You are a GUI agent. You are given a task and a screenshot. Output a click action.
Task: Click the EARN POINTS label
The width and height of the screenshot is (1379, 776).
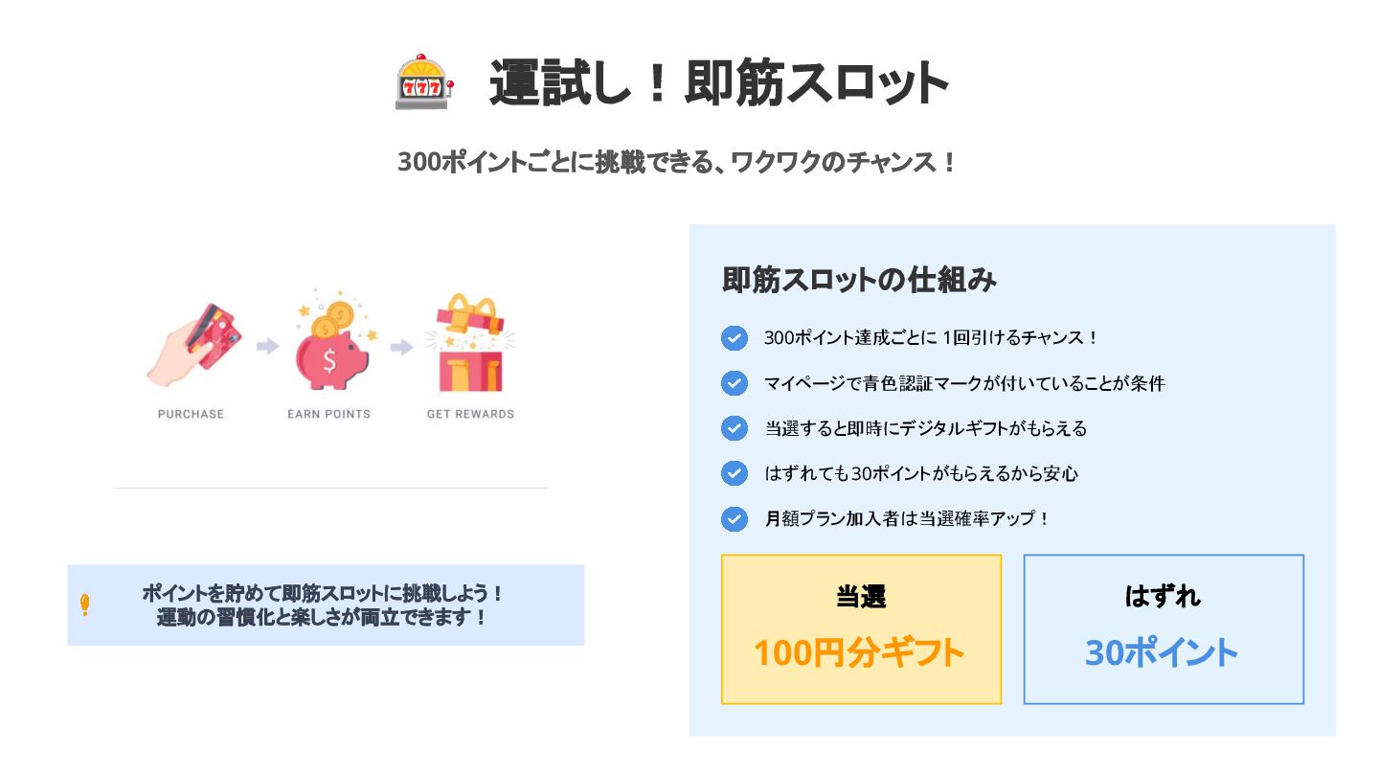tap(328, 414)
